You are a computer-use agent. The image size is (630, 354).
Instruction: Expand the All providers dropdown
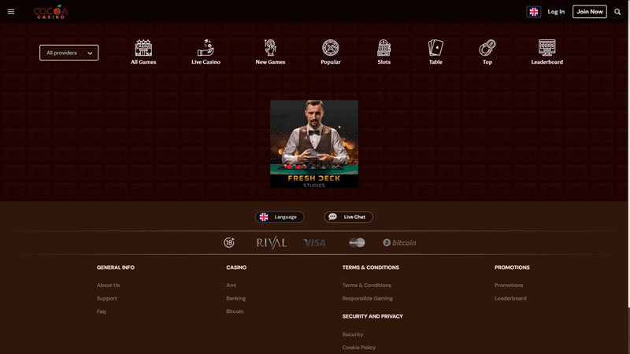[69, 53]
